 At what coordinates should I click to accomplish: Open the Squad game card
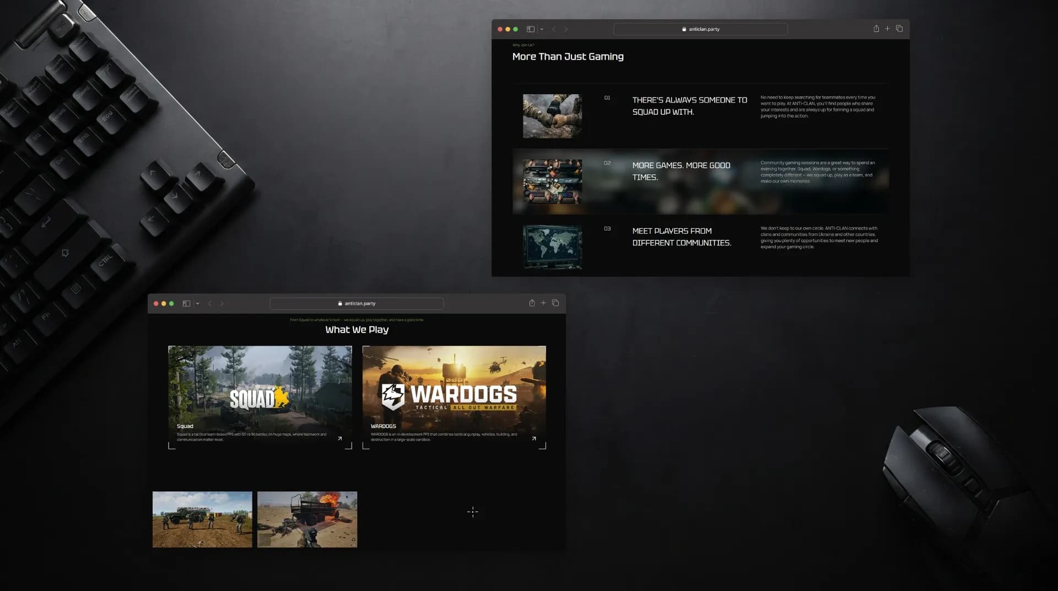click(x=260, y=397)
